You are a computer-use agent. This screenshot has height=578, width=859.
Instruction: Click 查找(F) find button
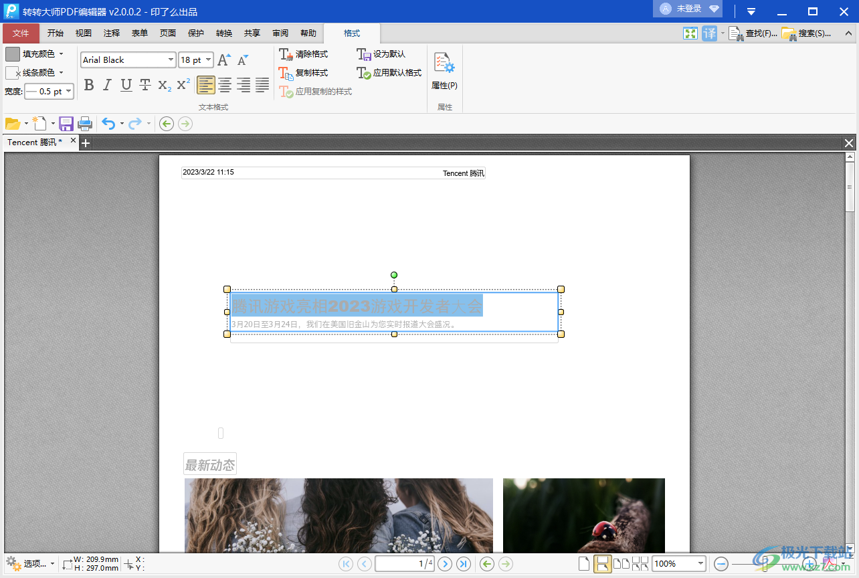(x=753, y=33)
